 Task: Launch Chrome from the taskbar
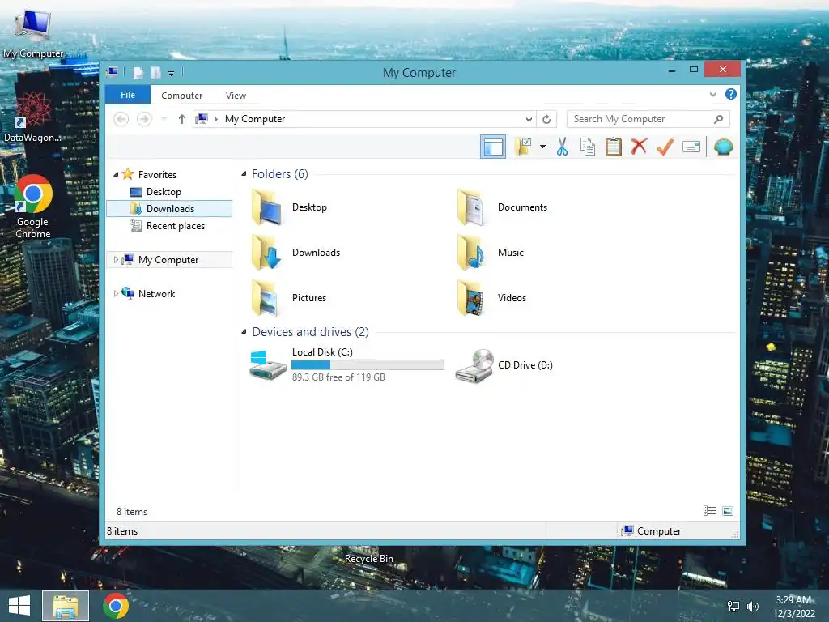click(x=116, y=606)
